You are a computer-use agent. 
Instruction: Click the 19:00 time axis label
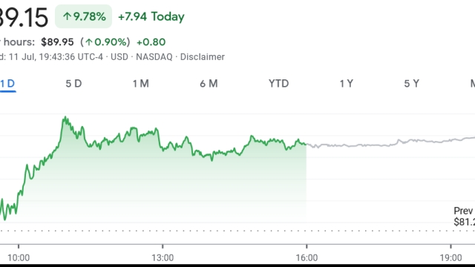click(451, 258)
